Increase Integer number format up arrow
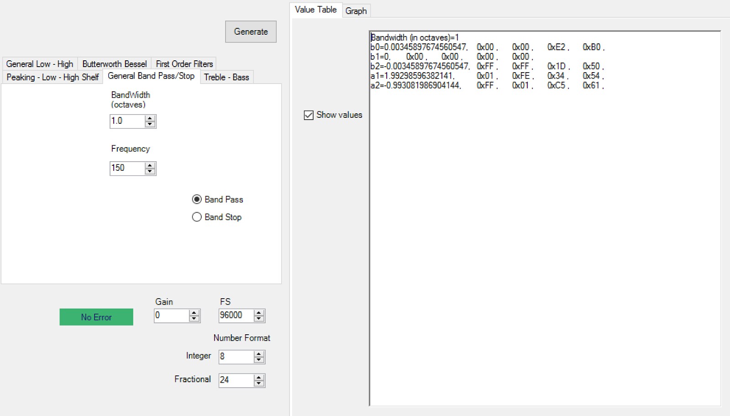Image resolution: width=730 pixels, height=416 pixels. click(259, 354)
